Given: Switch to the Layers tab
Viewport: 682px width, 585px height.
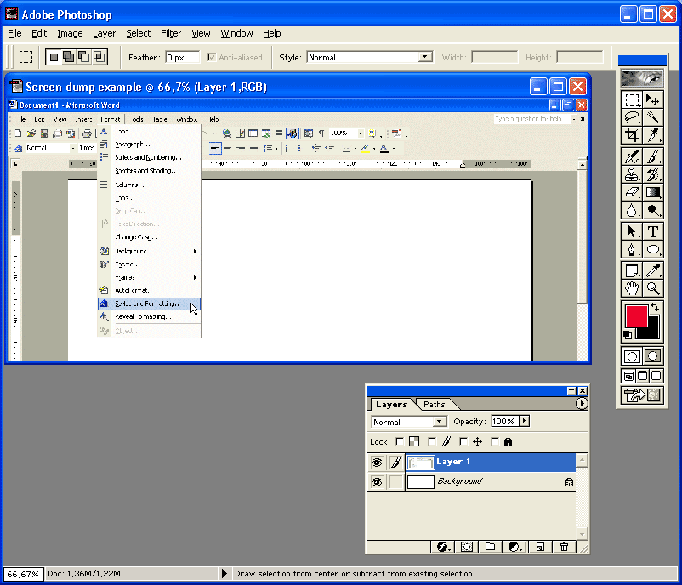Looking at the screenshot, I should 392,405.
